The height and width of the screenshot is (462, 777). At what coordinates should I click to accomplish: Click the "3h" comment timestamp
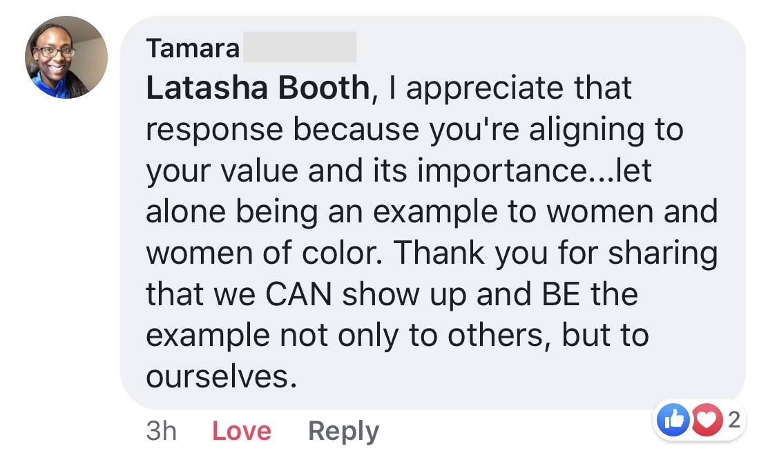tap(162, 431)
